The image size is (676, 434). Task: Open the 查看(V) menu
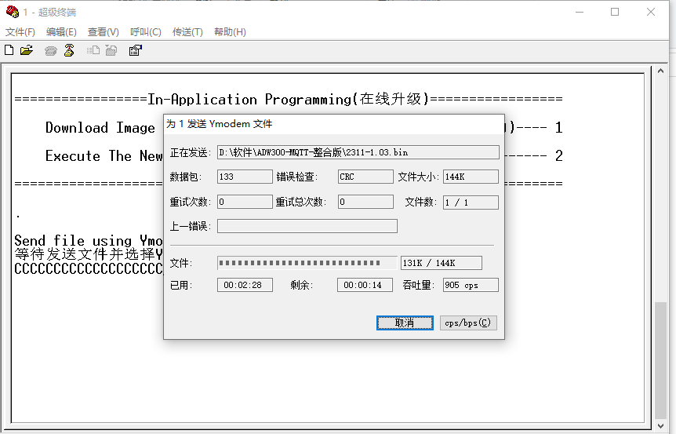point(103,32)
